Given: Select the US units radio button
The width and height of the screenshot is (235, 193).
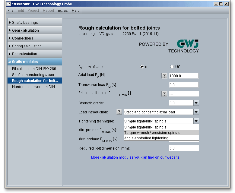Looking at the screenshot, I should (172, 67).
